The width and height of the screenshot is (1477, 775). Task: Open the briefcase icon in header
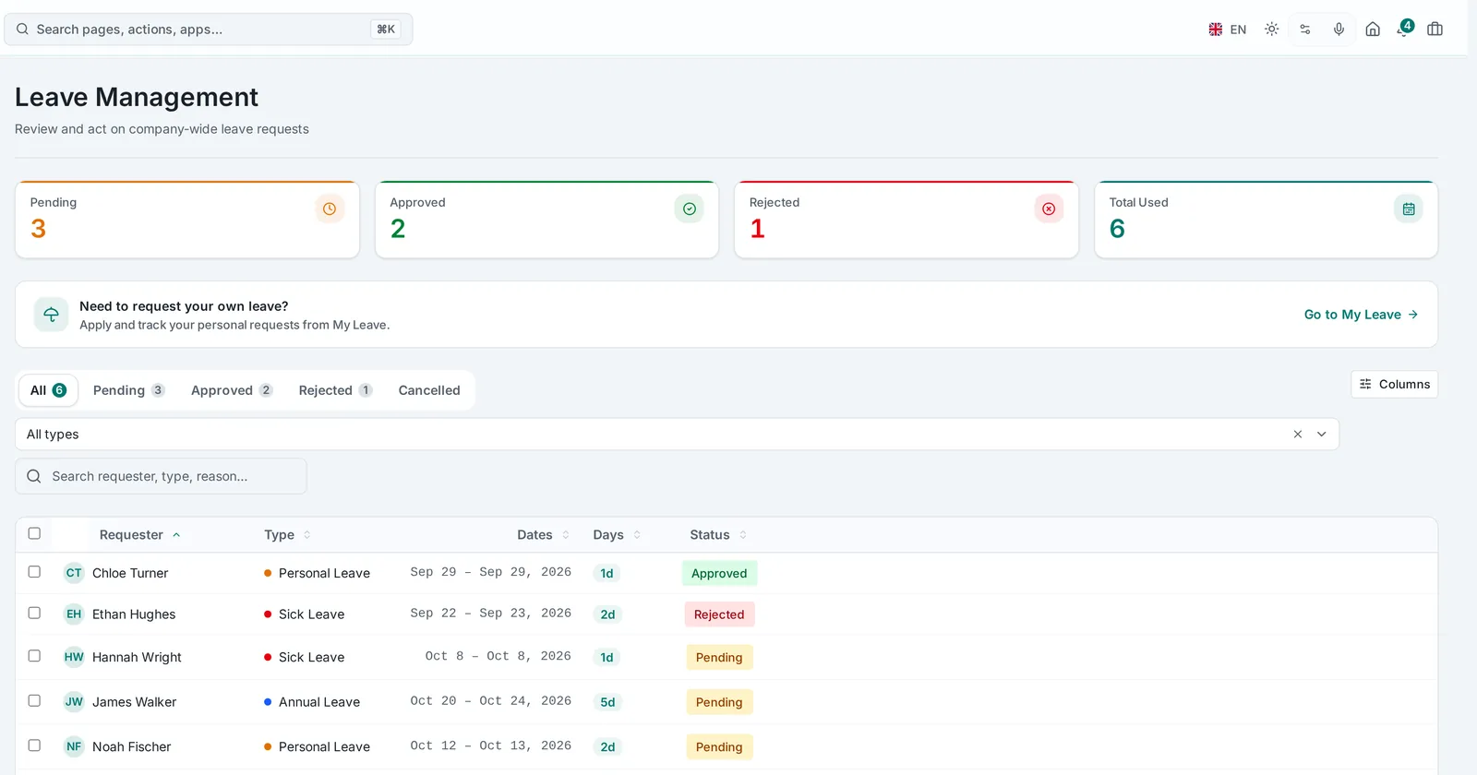(1435, 30)
